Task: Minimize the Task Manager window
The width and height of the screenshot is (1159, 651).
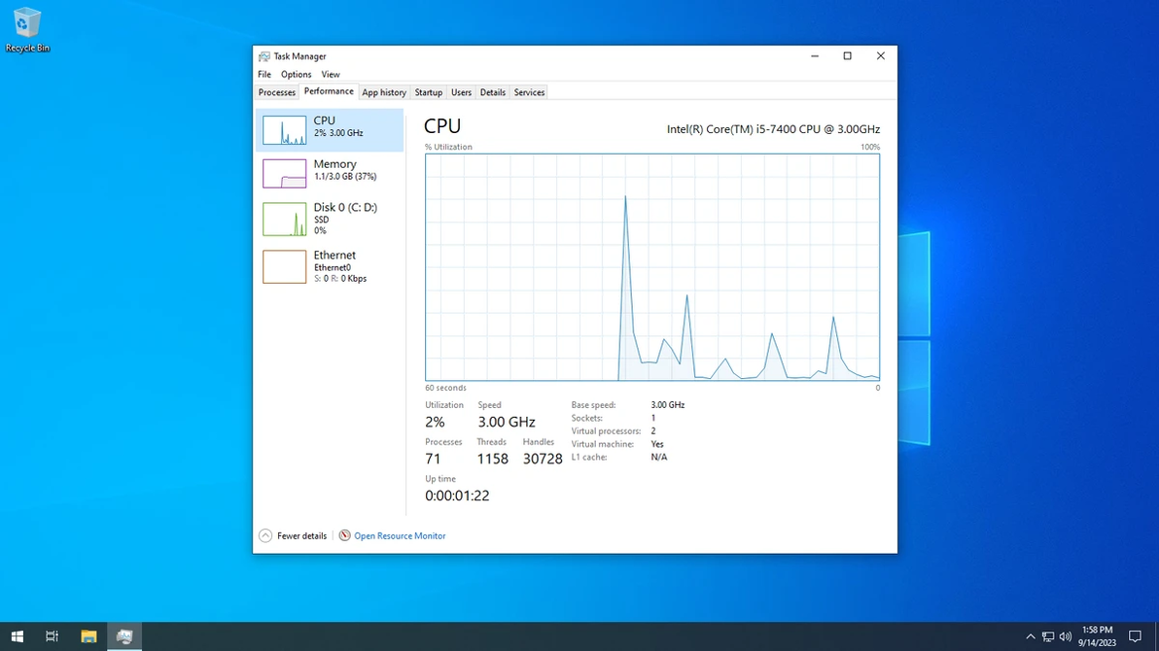Action: click(815, 56)
